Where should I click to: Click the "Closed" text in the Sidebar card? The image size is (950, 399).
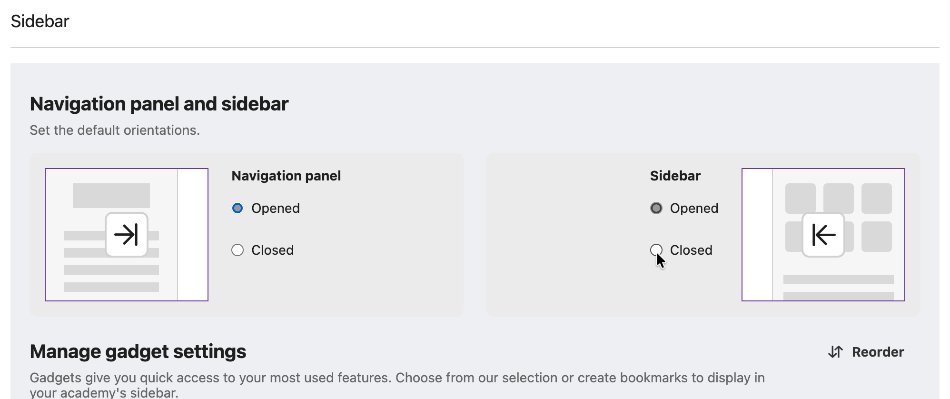[x=691, y=250]
